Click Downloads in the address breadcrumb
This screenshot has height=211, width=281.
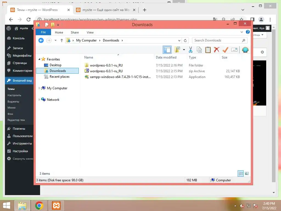111,40
